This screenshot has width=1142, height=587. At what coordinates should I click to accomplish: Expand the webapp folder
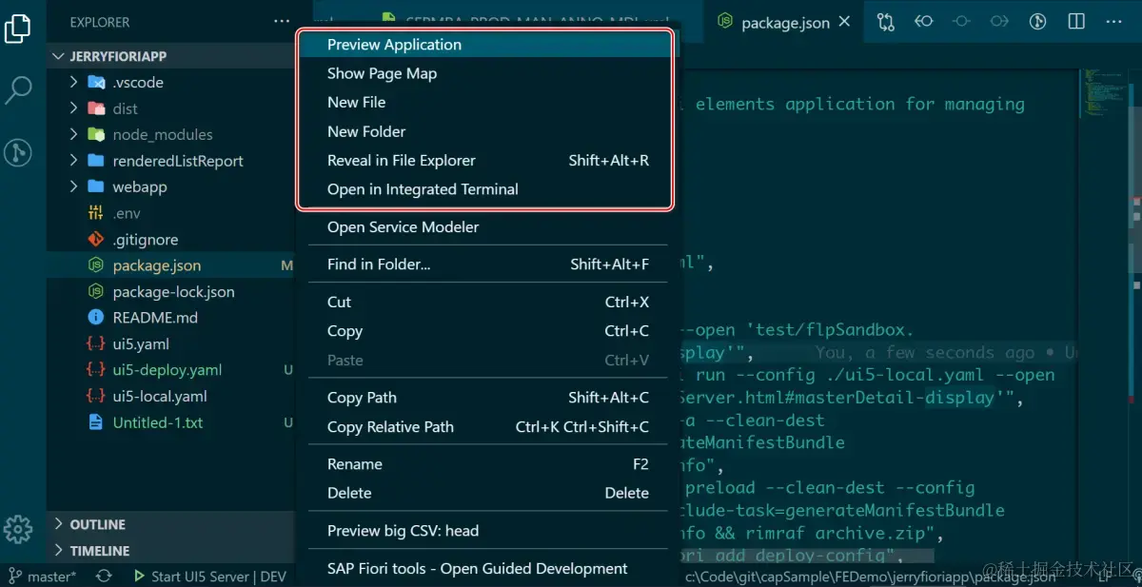point(171,187)
